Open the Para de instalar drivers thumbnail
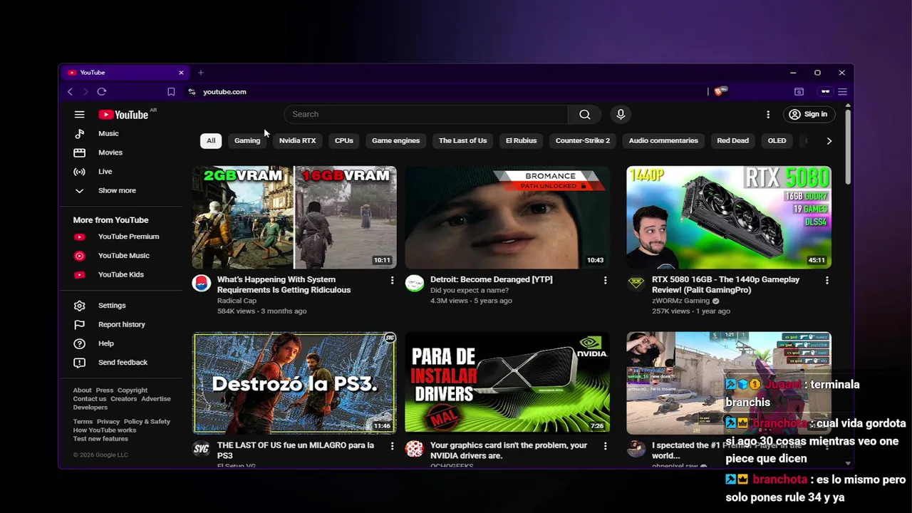Image resolution: width=912 pixels, height=513 pixels. tap(507, 383)
